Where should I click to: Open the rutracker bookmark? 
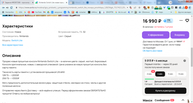click(x=81, y=12)
